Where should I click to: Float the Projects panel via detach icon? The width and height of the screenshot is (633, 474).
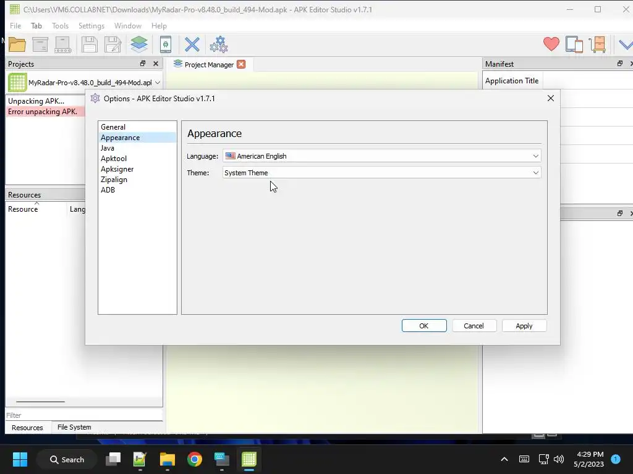[143, 64]
